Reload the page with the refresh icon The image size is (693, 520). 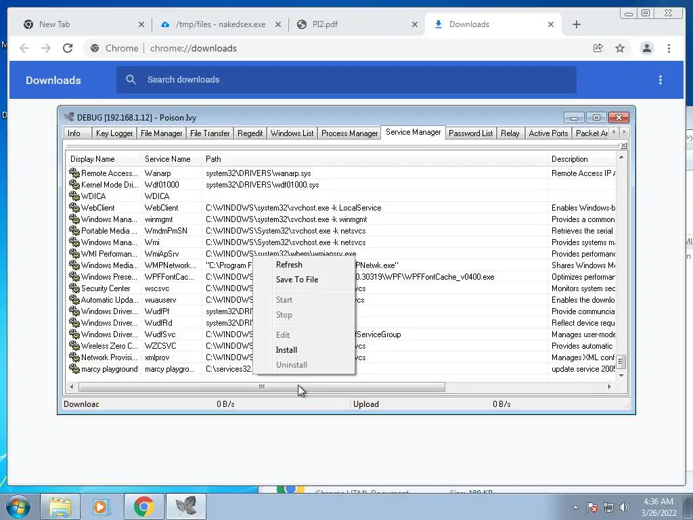(68, 48)
